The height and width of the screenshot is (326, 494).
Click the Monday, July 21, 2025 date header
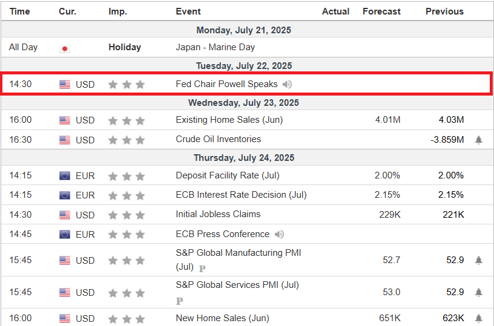click(243, 30)
